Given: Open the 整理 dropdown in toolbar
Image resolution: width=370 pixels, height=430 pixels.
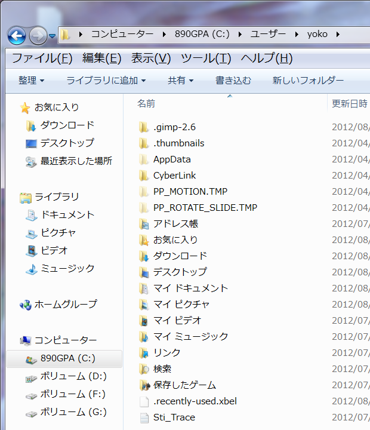Looking at the screenshot, I should (31, 80).
